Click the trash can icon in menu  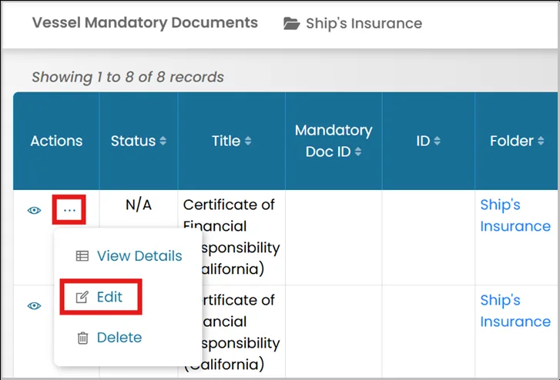[82, 338]
